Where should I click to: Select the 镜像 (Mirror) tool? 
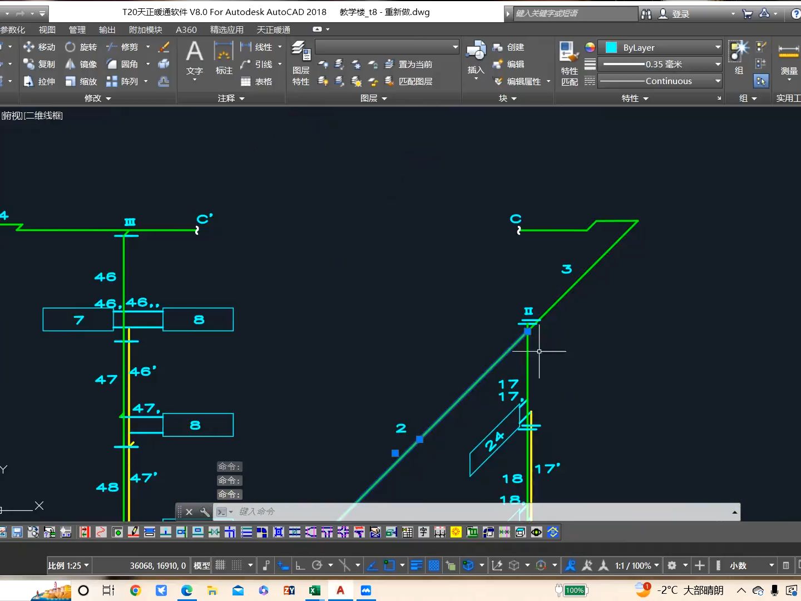tap(81, 65)
